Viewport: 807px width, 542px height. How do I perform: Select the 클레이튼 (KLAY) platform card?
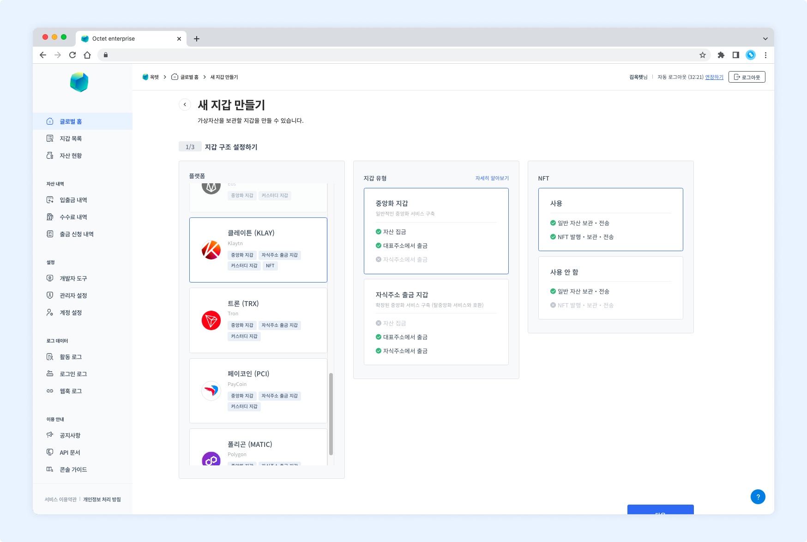pyautogui.click(x=258, y=250)
